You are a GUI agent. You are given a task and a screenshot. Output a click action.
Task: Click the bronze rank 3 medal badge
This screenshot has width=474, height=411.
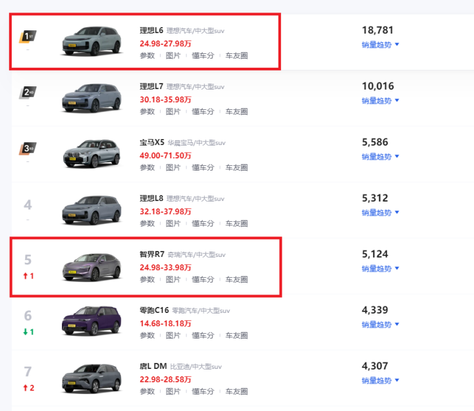27,148
